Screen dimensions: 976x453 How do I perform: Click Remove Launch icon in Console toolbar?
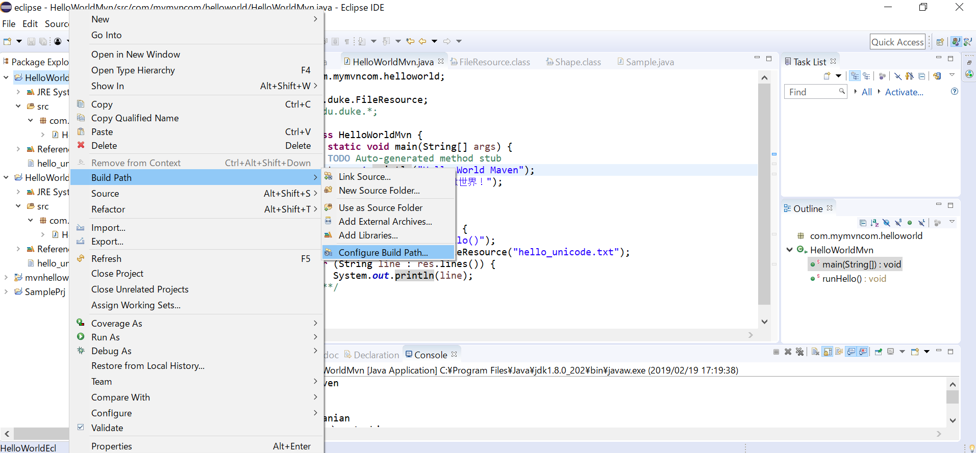[788, 352]
